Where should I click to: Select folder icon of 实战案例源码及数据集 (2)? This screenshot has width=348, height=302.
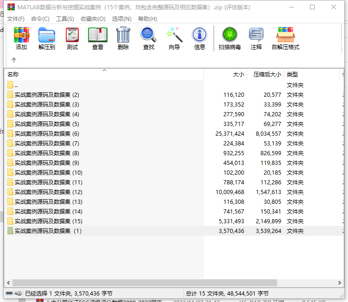pos(10,95)
